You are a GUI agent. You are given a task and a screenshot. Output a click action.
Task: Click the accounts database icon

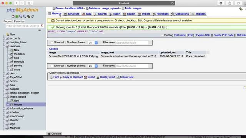[x=8, y=38]
